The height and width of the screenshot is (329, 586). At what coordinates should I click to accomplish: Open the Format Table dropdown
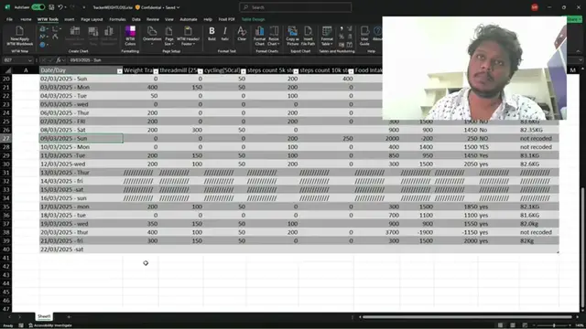(327, 36)
